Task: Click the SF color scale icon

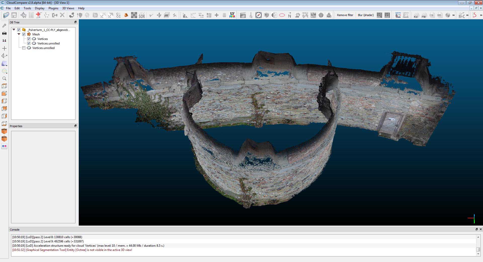Action: (232, 15)
